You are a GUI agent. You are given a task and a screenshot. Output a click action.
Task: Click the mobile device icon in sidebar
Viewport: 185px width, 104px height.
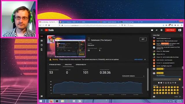point(42,49)
